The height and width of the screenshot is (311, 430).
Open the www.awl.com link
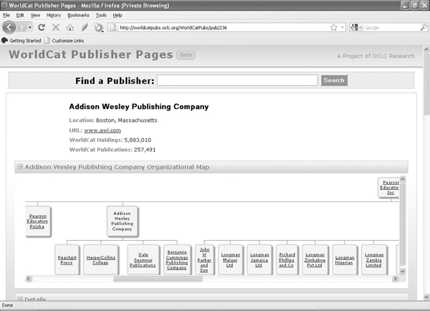point(102,130)
